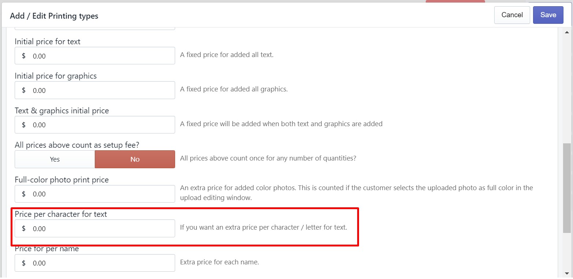
Task: Select Yes for setup fee option
Action: pyautogui.click(x=55, y=159)
